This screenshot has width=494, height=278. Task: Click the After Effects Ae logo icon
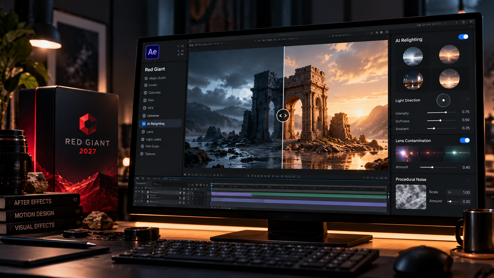(x=152, y=52)
